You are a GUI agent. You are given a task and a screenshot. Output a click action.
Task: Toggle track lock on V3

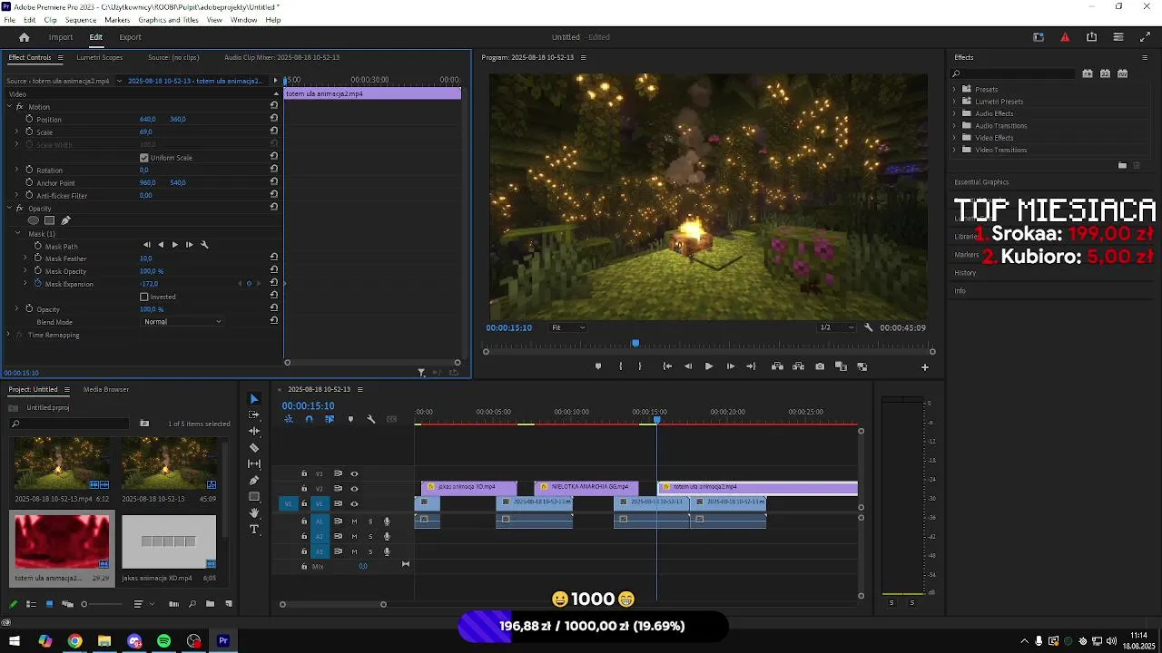click(x=304, y=473)
